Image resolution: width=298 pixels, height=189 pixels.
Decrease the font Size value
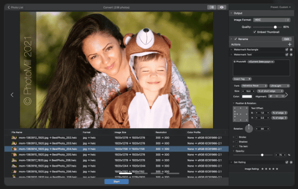[x=243, y=91]
